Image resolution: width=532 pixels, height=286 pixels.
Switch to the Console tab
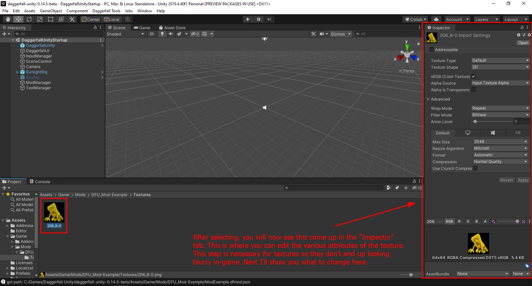point(40,181)
